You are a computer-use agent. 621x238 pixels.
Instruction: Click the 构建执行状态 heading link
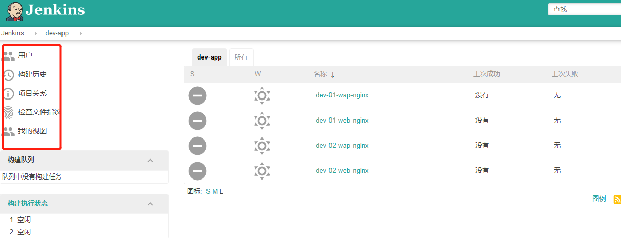pyautogui.click(x=28, y=204)
